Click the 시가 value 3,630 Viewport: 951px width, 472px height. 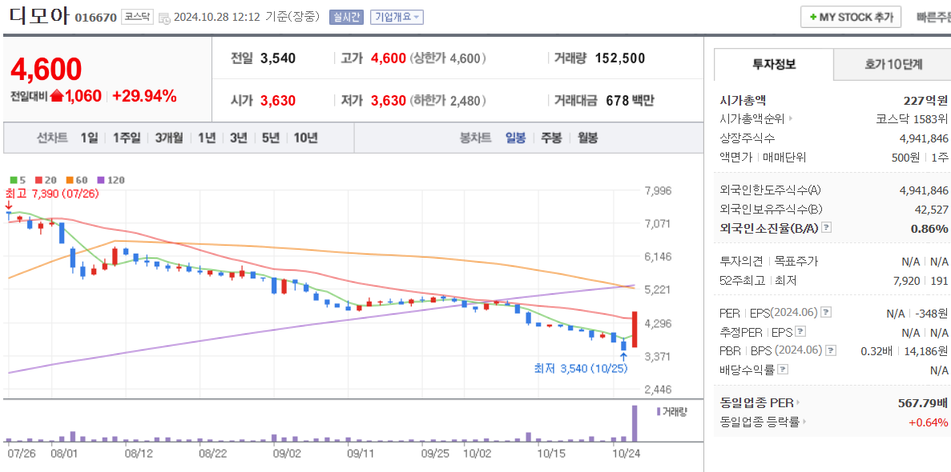click(x=278, y=101)
